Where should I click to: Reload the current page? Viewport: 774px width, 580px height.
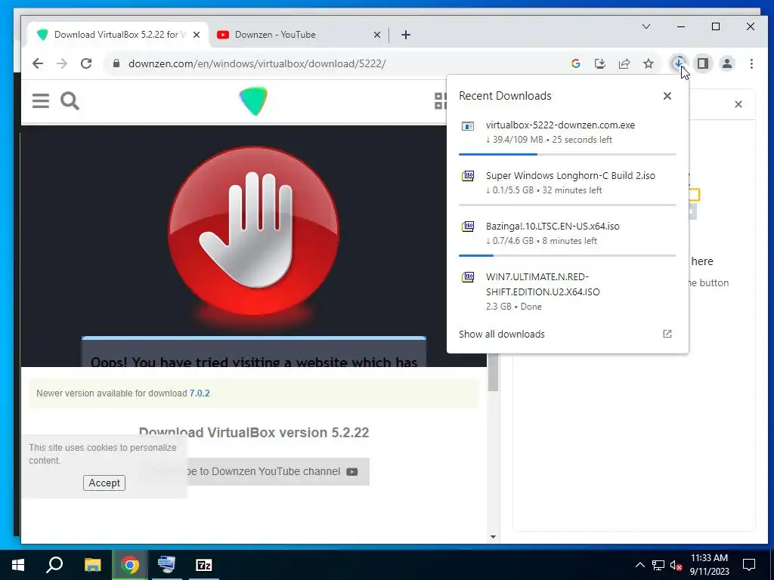[86, 63]
